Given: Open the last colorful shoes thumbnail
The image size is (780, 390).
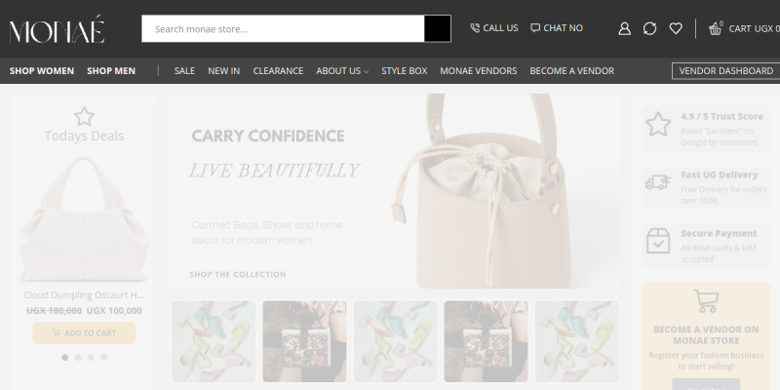Looking at the screenshot, I should pos(577,341).
